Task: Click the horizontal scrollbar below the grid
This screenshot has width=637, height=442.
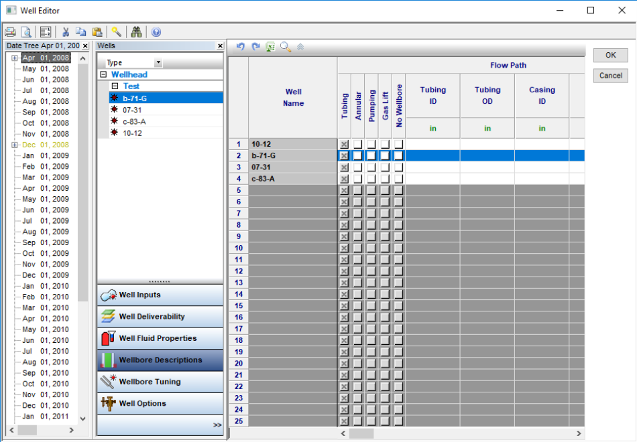Action: point(463,434)
